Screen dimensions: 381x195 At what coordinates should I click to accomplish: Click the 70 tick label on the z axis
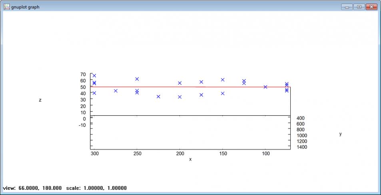pos(83,74)
